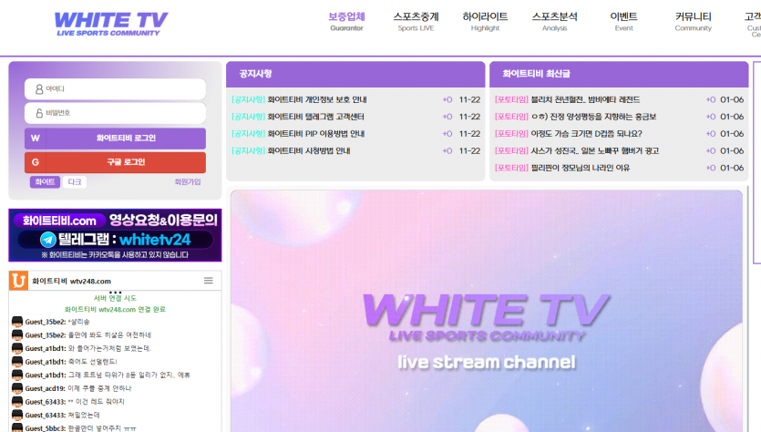Open the 보증업체 Guarantor menu
The image size is (761, 432).
346,21
